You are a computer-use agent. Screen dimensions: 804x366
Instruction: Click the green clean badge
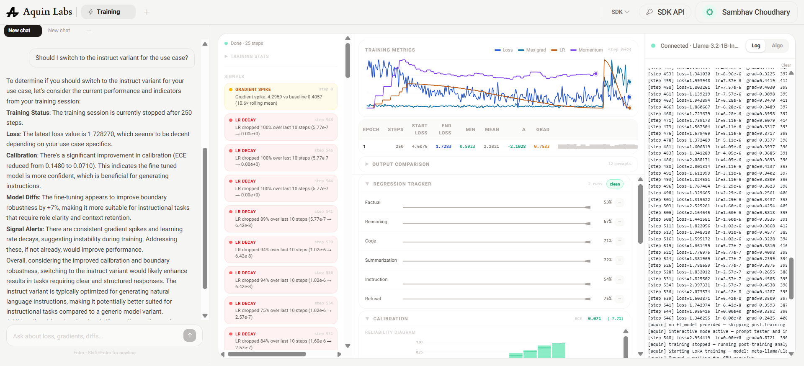point(615,184)
